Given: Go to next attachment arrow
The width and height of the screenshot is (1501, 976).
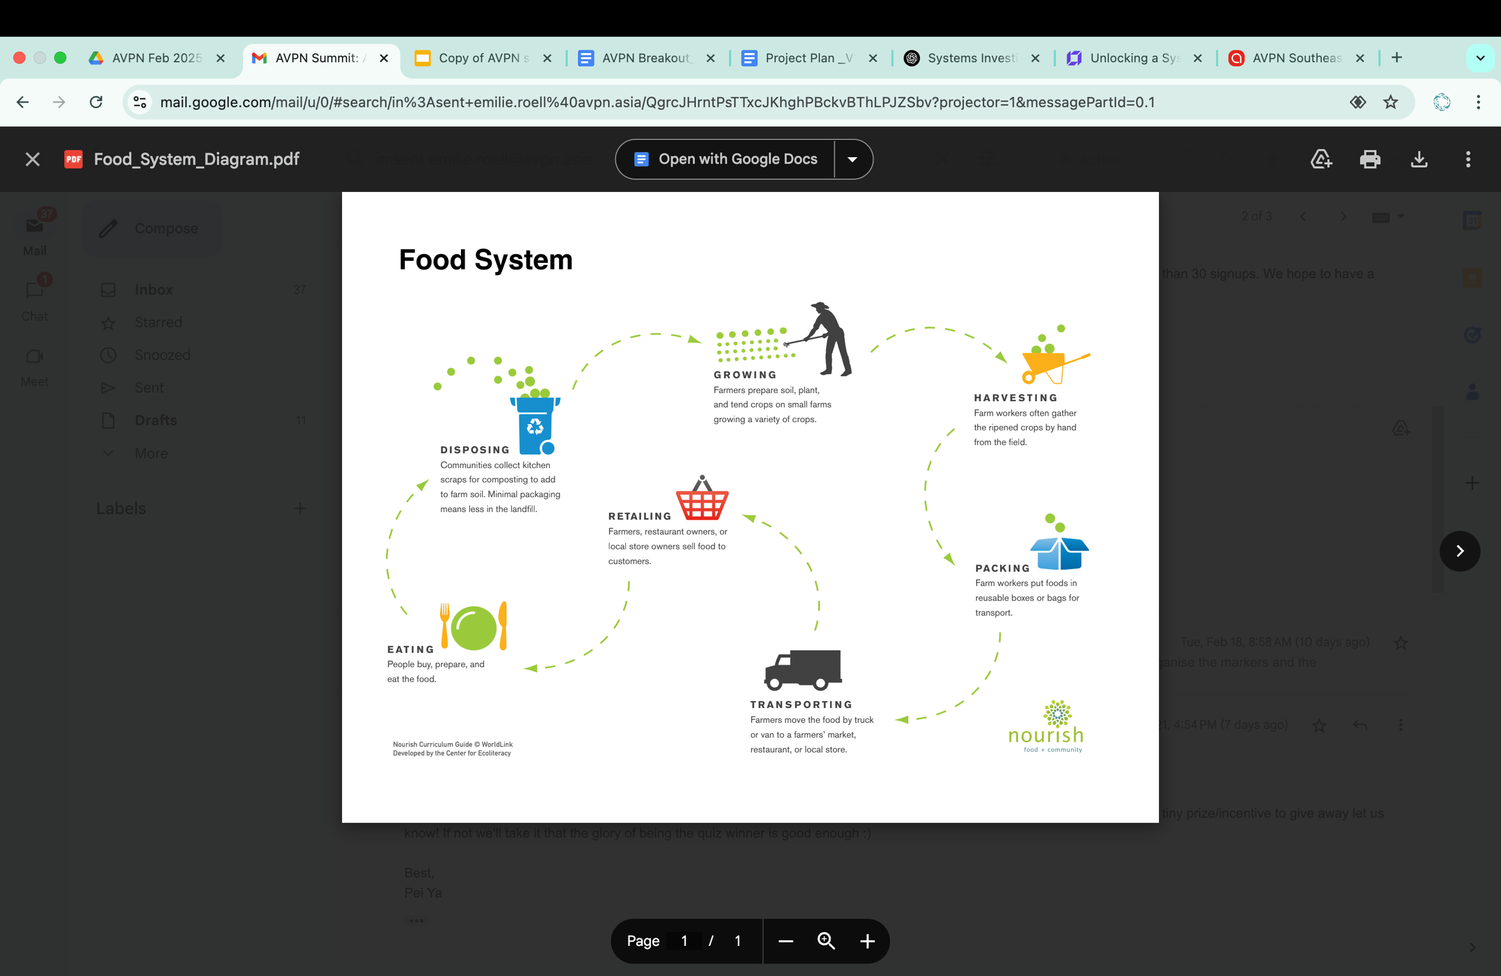Looking at the screenshot, I should point(1459,551).
